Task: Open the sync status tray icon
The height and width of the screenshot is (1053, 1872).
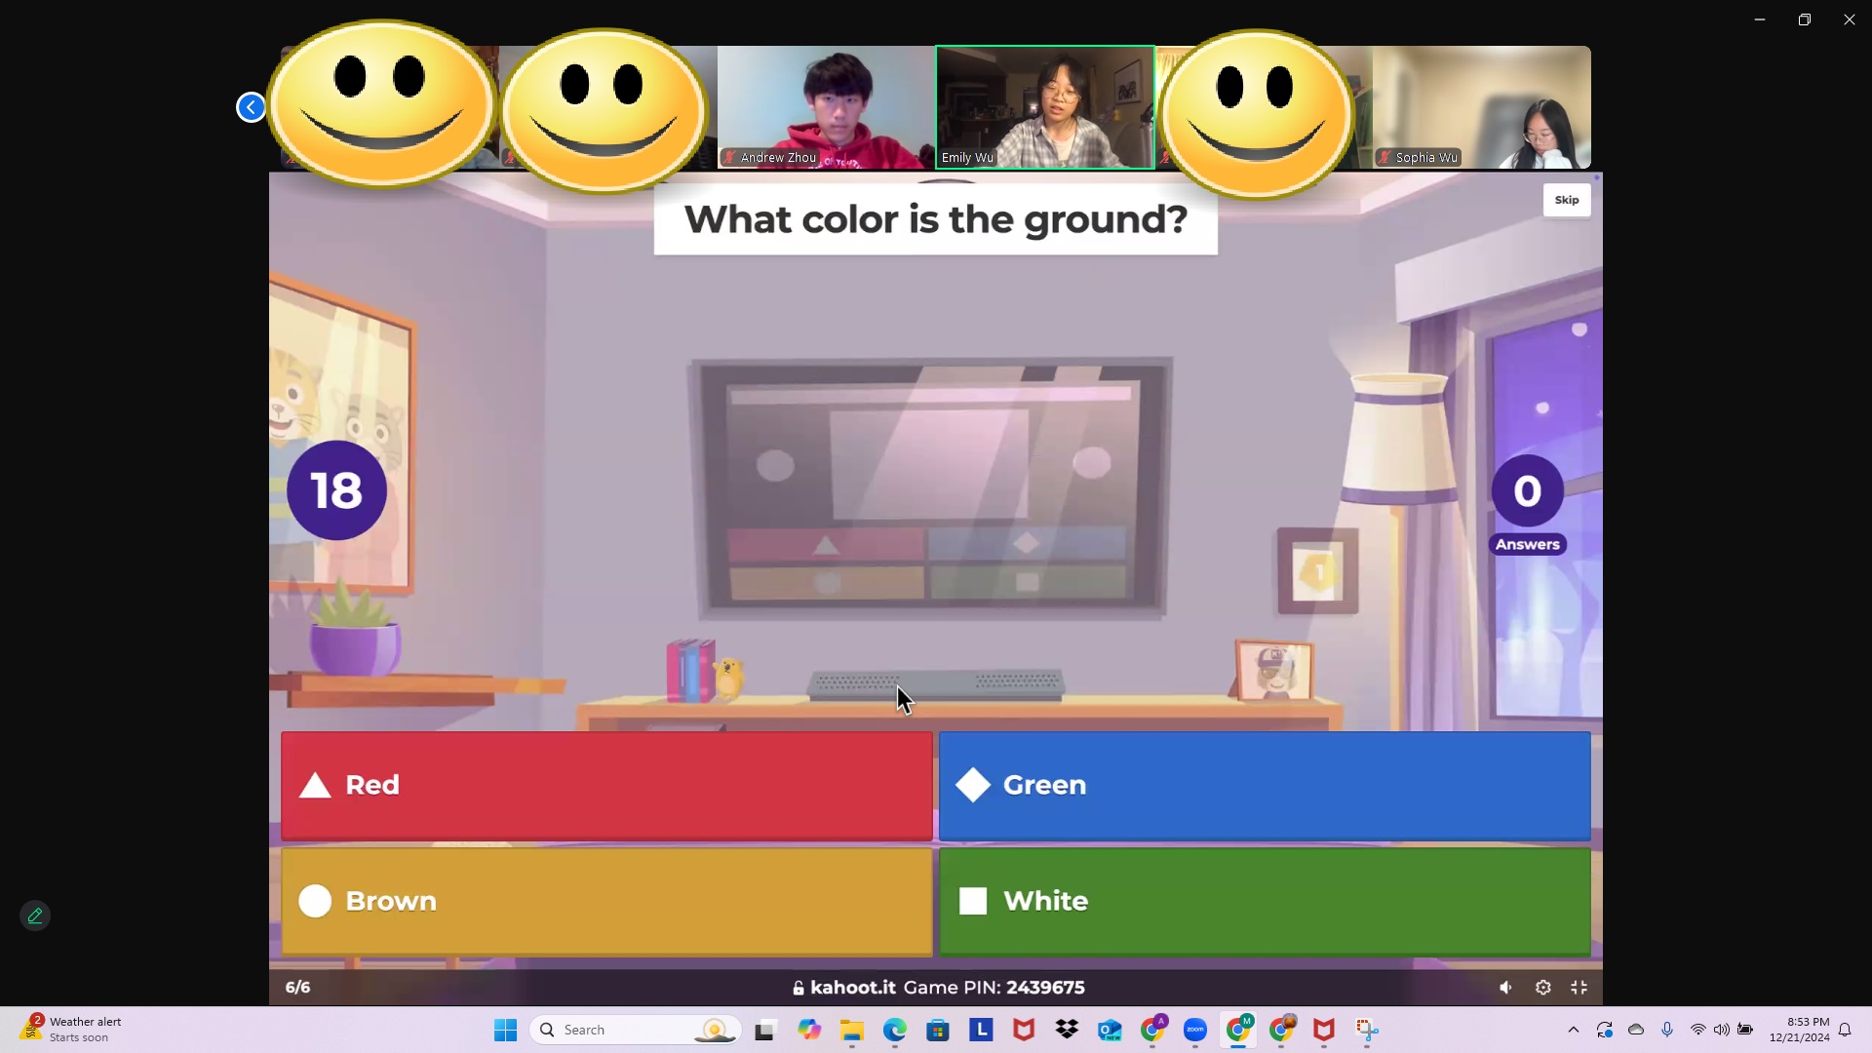Action: click(1605, 1030)
